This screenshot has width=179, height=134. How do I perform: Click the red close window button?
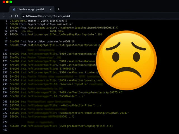click(4, 2)
